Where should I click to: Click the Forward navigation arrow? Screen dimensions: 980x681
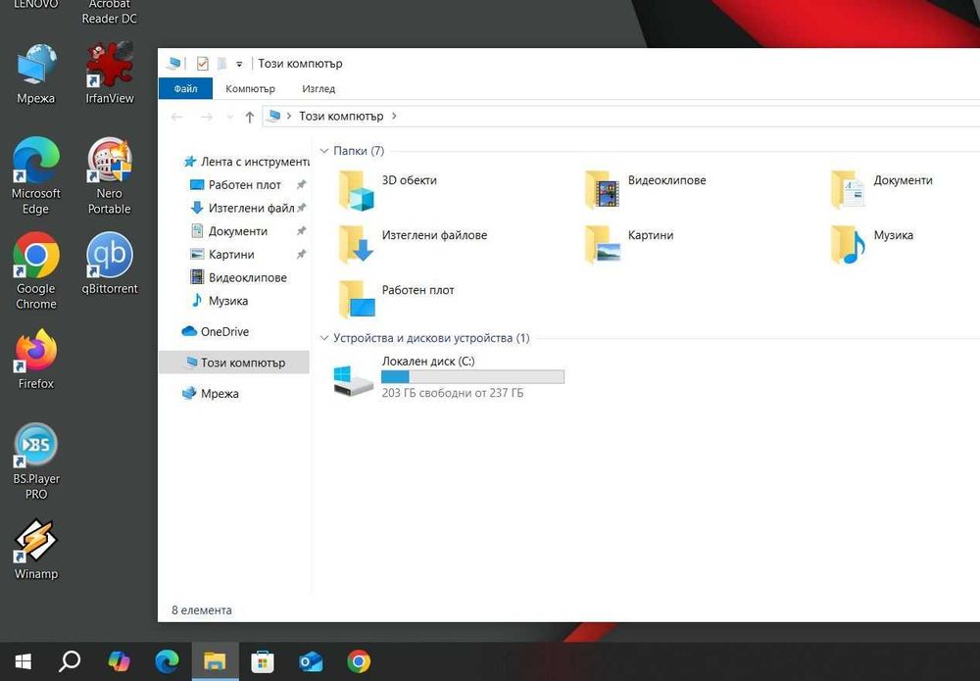tap(206, 117)
